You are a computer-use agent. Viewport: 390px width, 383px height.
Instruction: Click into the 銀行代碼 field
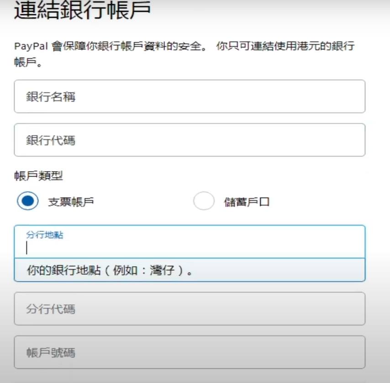coord(190,140)
